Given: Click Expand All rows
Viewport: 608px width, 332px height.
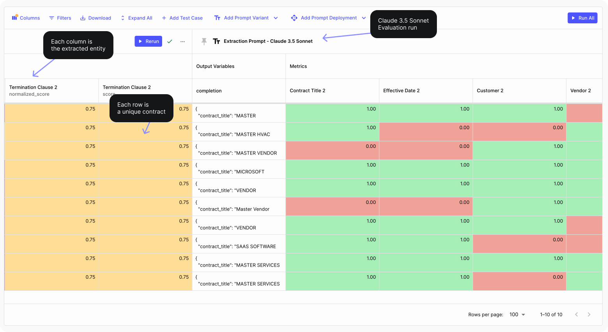Looking at the screenshot, I should [136, 18].
